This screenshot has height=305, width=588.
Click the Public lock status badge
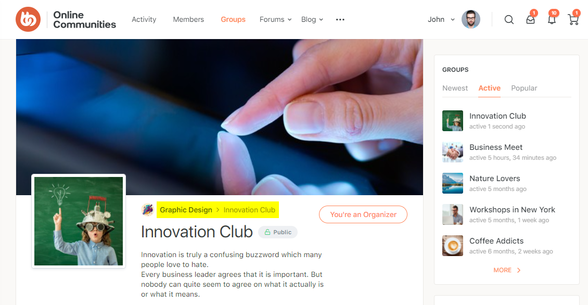point(278,232)
